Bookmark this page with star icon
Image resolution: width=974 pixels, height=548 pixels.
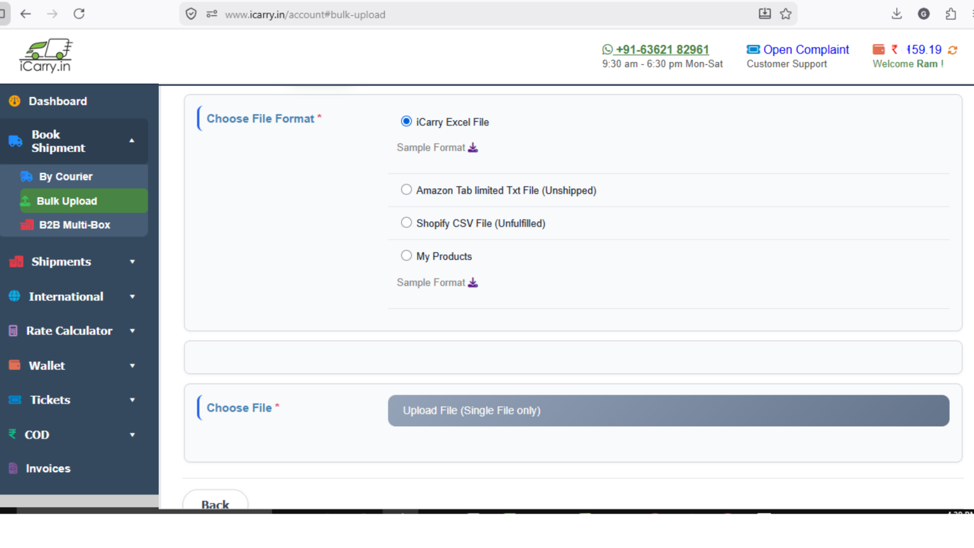786,14
